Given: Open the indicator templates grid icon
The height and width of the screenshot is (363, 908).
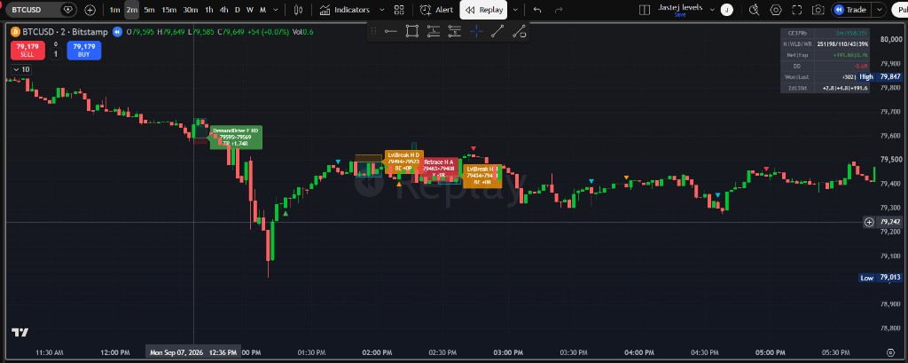Looking at the screenshot, I should click(x=399, y=10).
